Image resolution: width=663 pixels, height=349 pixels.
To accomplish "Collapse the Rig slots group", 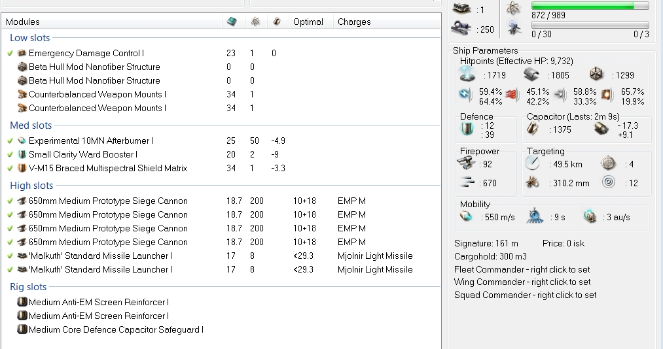I will coord(28,287).
